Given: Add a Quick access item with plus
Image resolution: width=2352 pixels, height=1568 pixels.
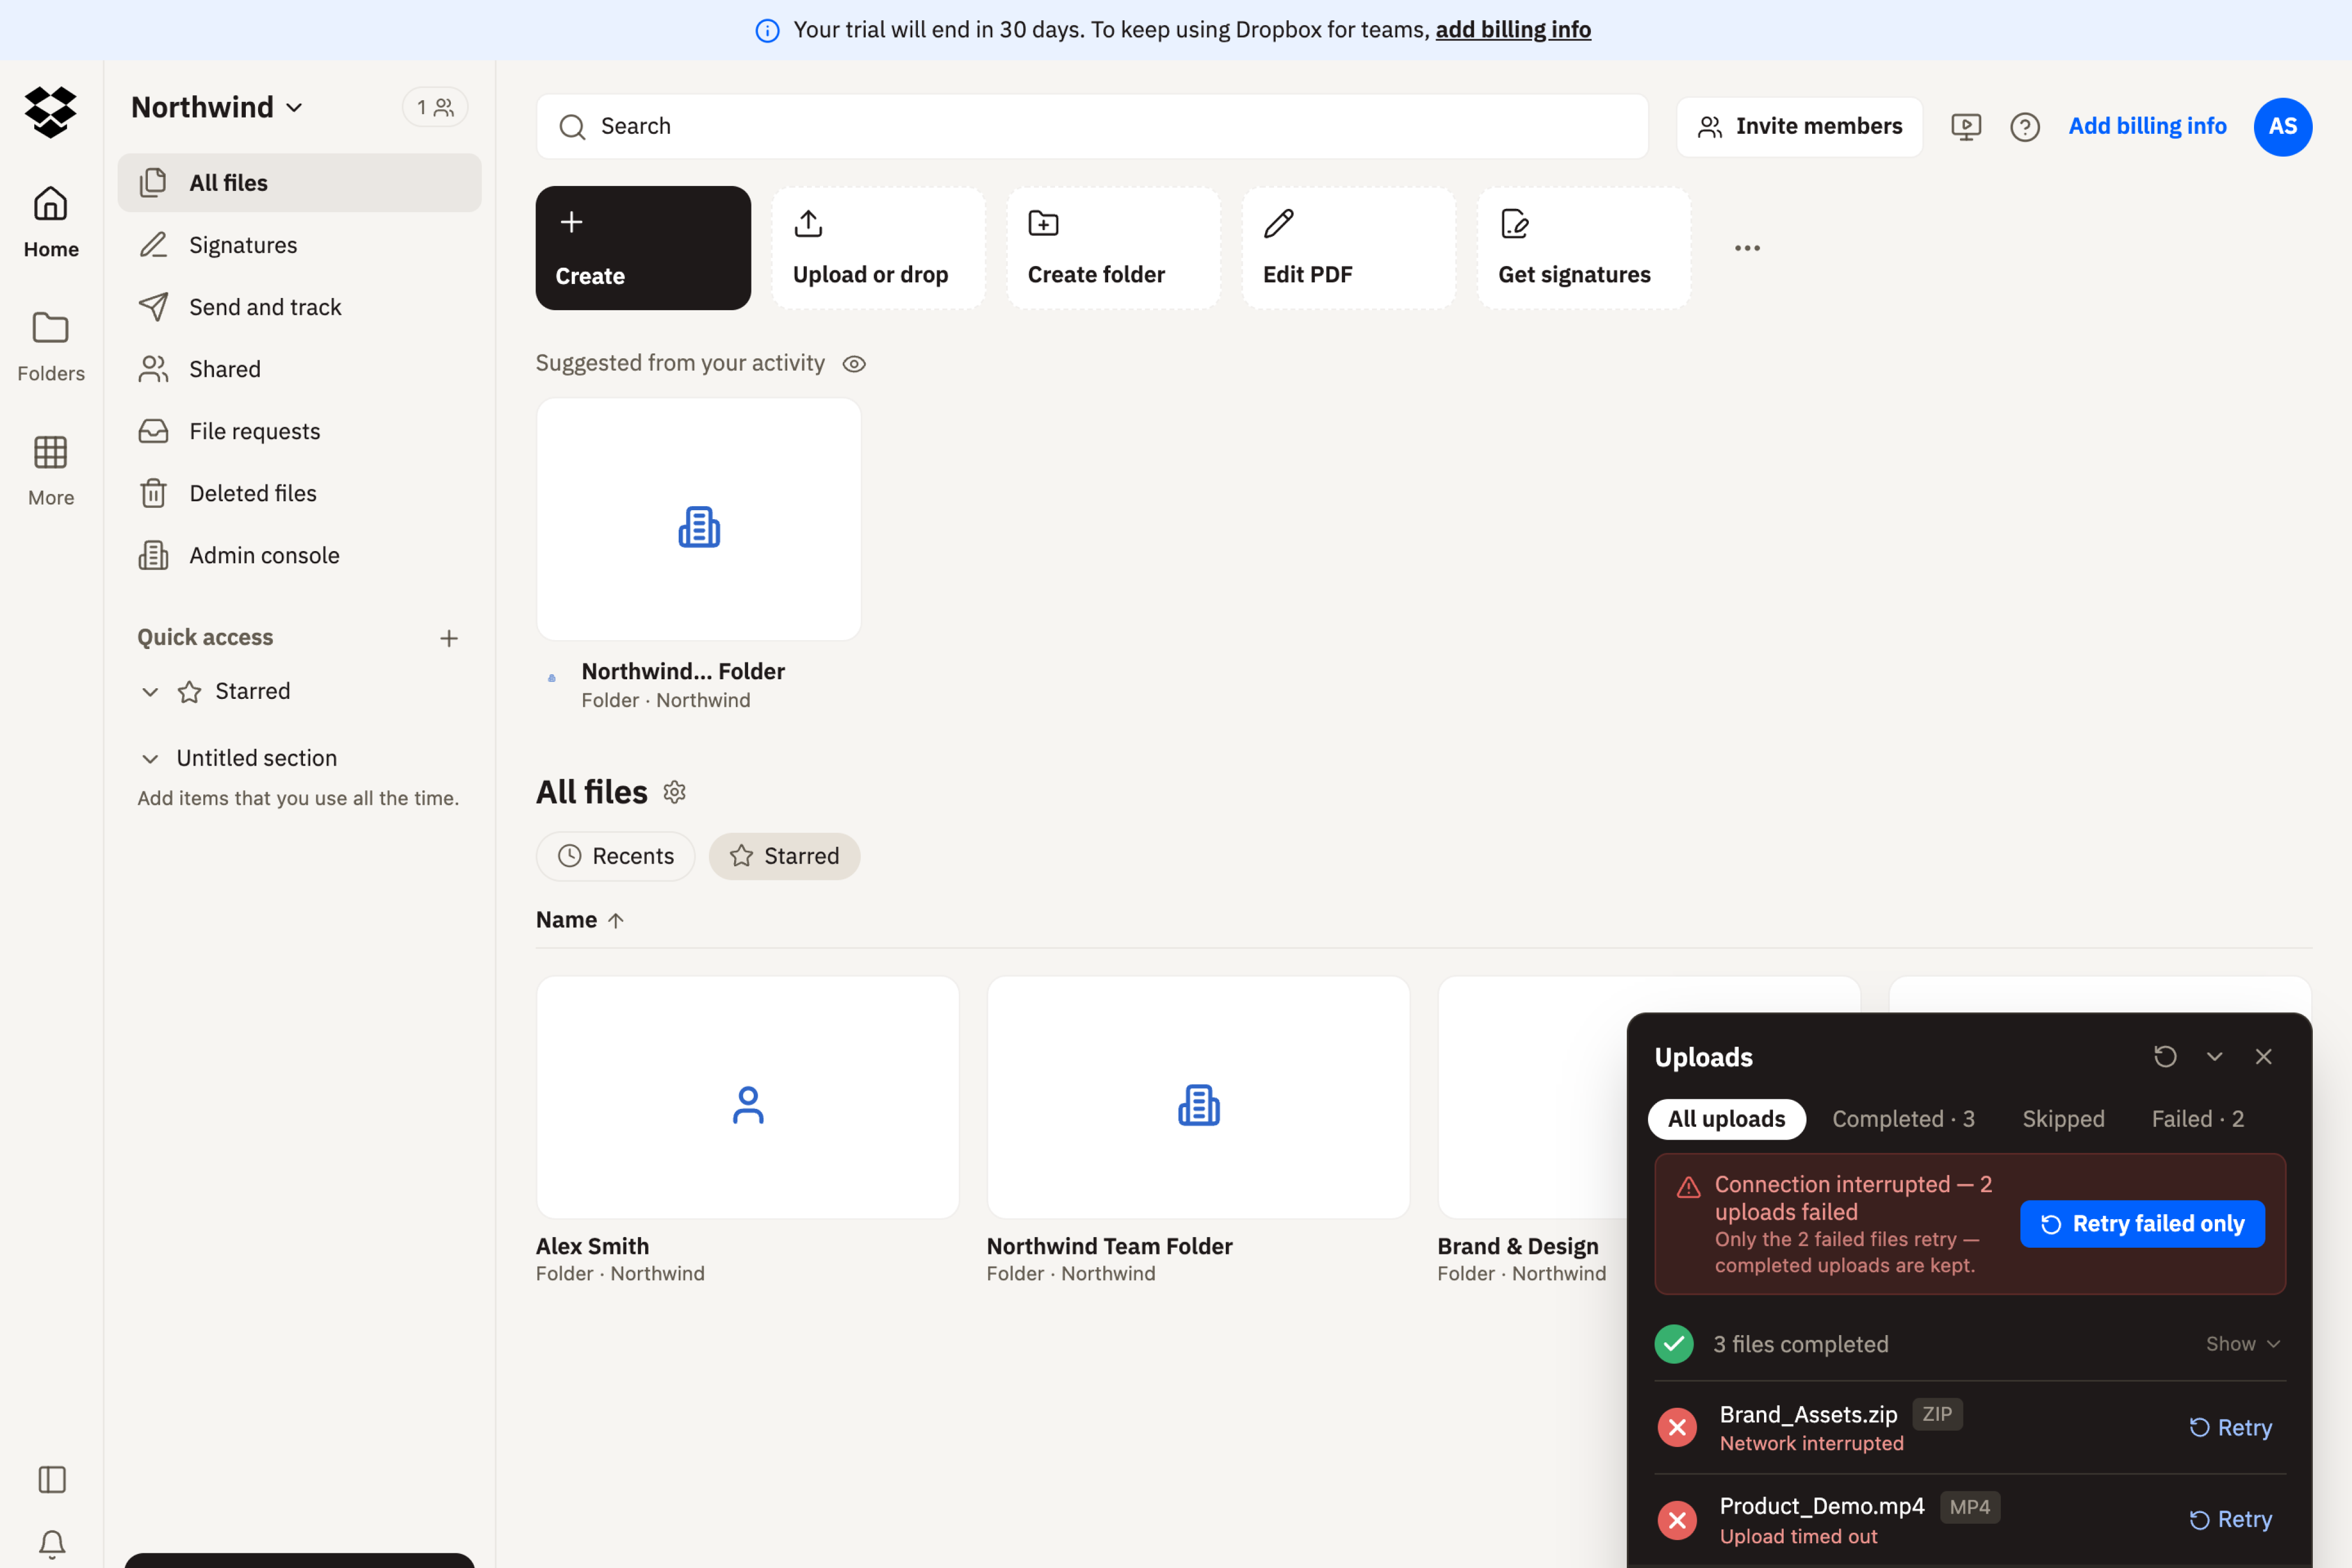Looking at the screenshot, I should [x=449, y=638].
